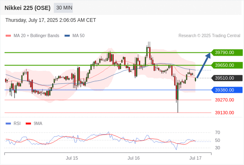The image size is (244, 165).
Task: Click the 39510.00 current price tag
Action: click(227, 78)
